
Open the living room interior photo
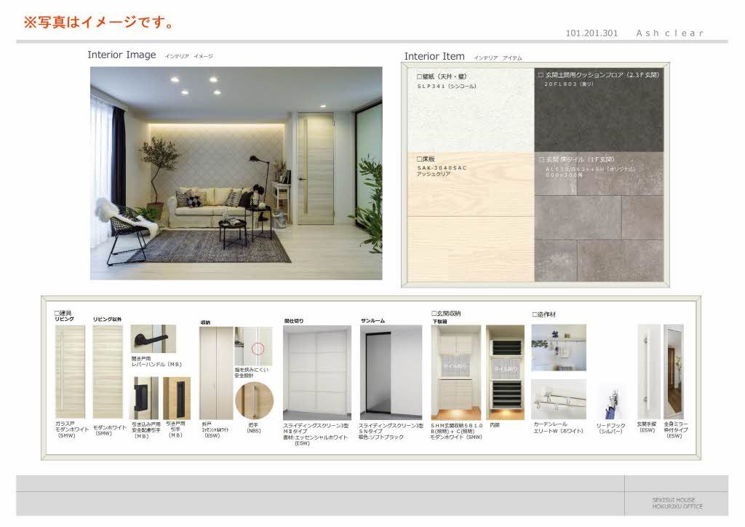click(236, 173)
